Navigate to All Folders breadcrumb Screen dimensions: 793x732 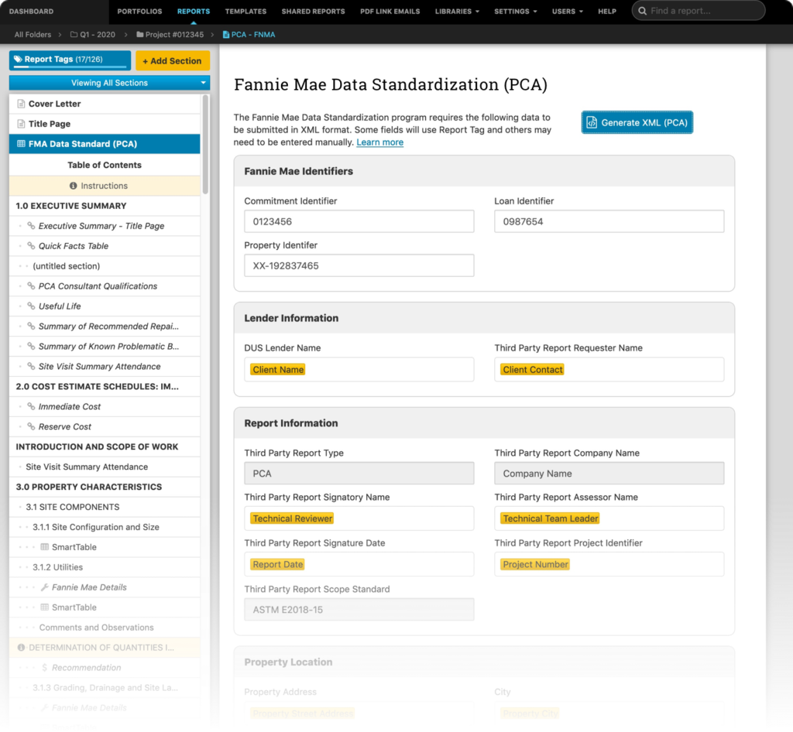pyautogui.click(x=33, y=34)
